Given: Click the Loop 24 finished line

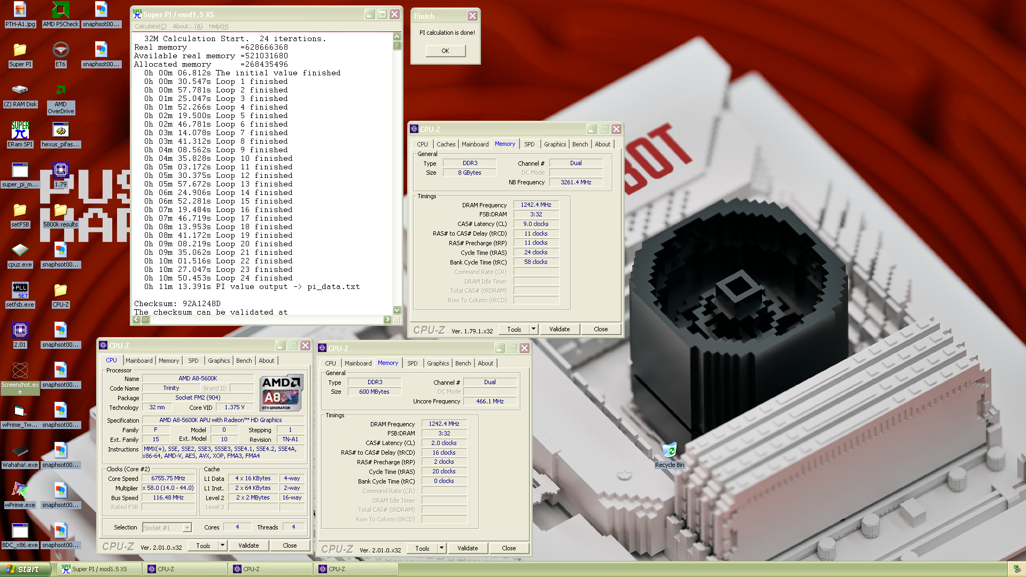Looking at the screenshot, I should pos(219,278).
